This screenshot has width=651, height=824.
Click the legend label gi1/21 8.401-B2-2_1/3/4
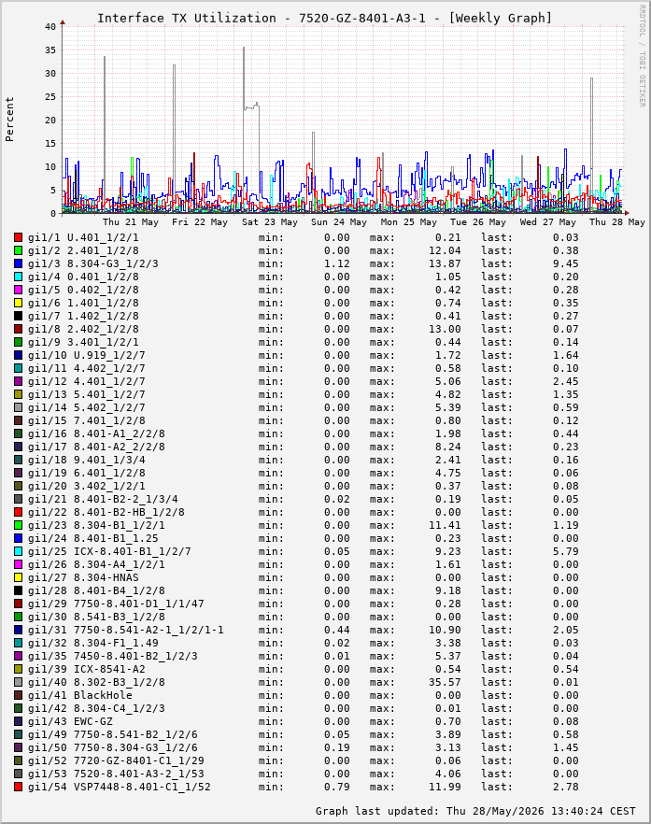point(103,499)
